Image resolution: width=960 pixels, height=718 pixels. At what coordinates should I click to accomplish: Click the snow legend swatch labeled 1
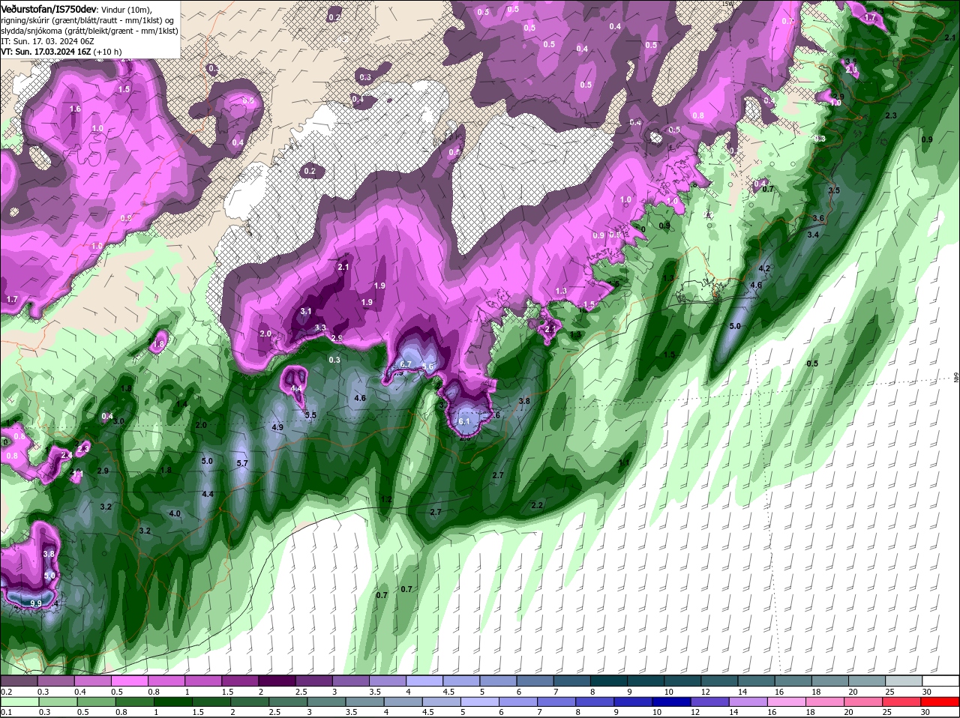[x=202, y=681]
